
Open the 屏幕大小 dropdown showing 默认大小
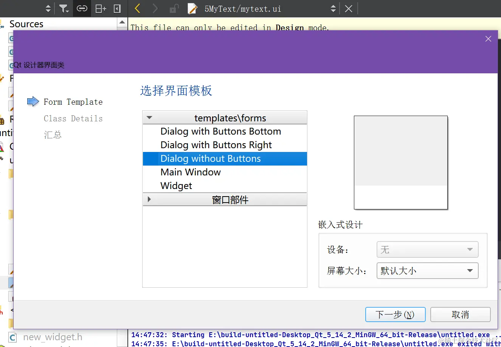coord(427,271)
